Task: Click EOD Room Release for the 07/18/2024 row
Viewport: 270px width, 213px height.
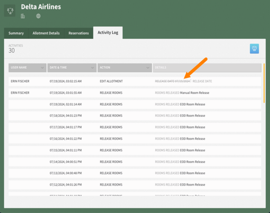Action: (x=193, y=116)
